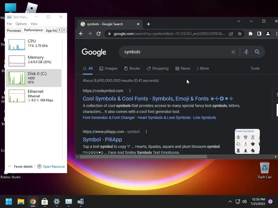The height and width of the screenshot is (208, 278).
Task: Open options for the coolsymbol.com result
Action: (130, 91)
